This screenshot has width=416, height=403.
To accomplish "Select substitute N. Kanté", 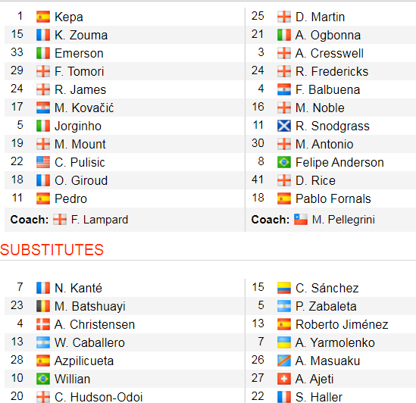I will click(78, 288).
